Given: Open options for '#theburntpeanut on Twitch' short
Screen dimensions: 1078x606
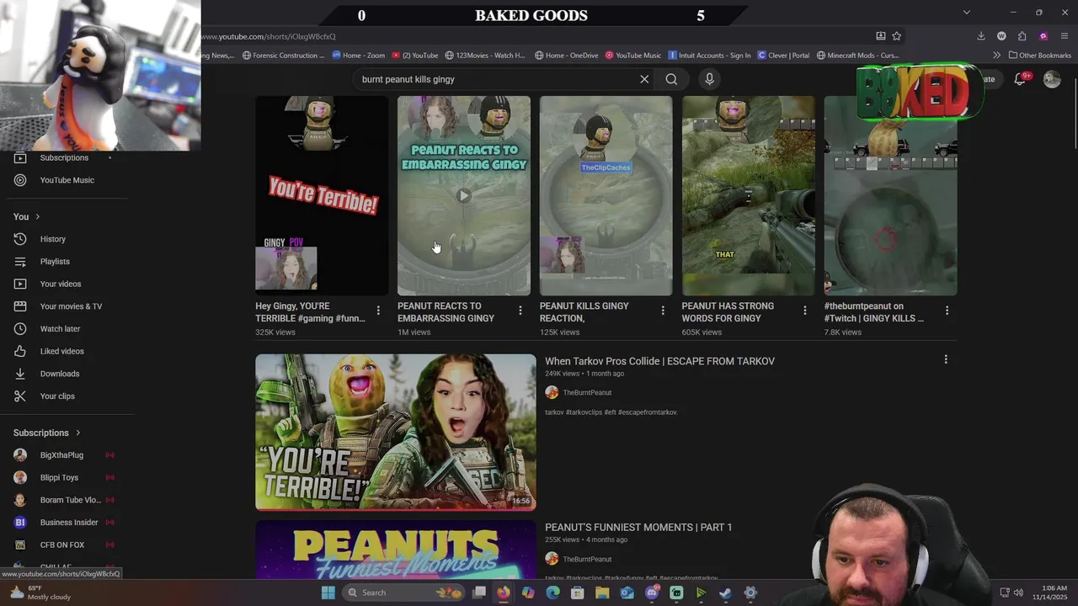Looking at the screenshot, I should click(x=947, y=311).
